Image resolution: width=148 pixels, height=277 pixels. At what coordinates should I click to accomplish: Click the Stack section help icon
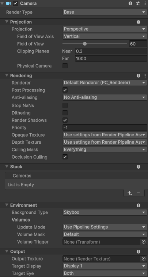[x=138, y=167]
